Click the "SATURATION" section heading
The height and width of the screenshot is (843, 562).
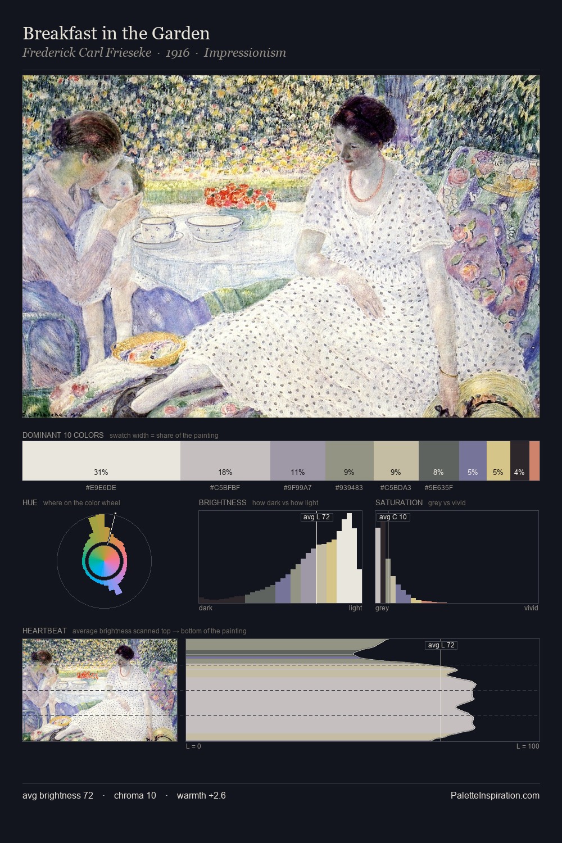399,502
